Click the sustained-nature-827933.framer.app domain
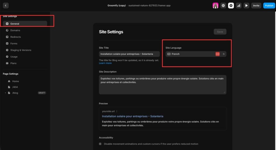The image size is (276, 150). point(149,5)
